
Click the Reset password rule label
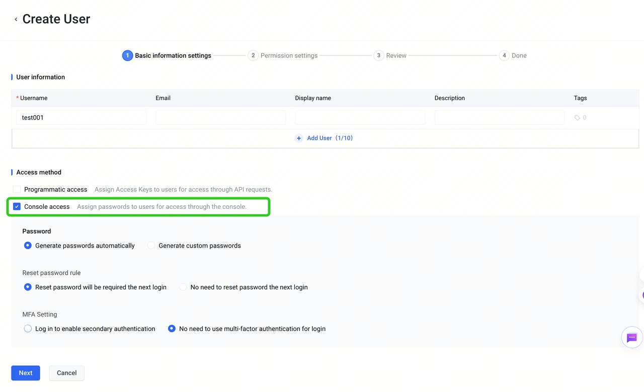51,273
